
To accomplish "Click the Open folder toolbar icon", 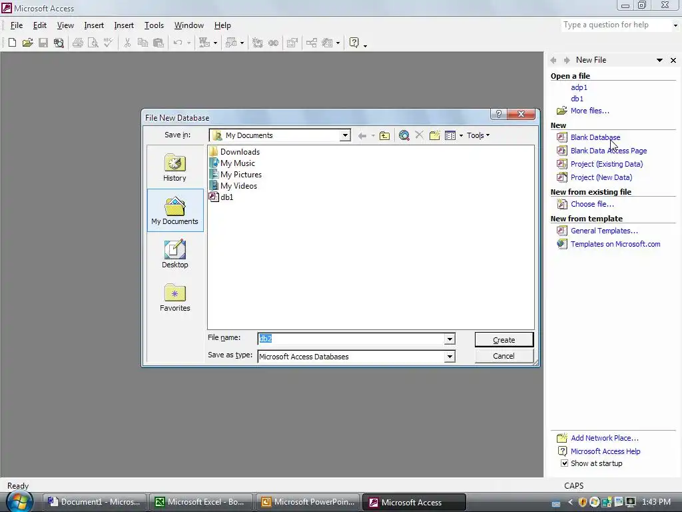I will point(27,43).
